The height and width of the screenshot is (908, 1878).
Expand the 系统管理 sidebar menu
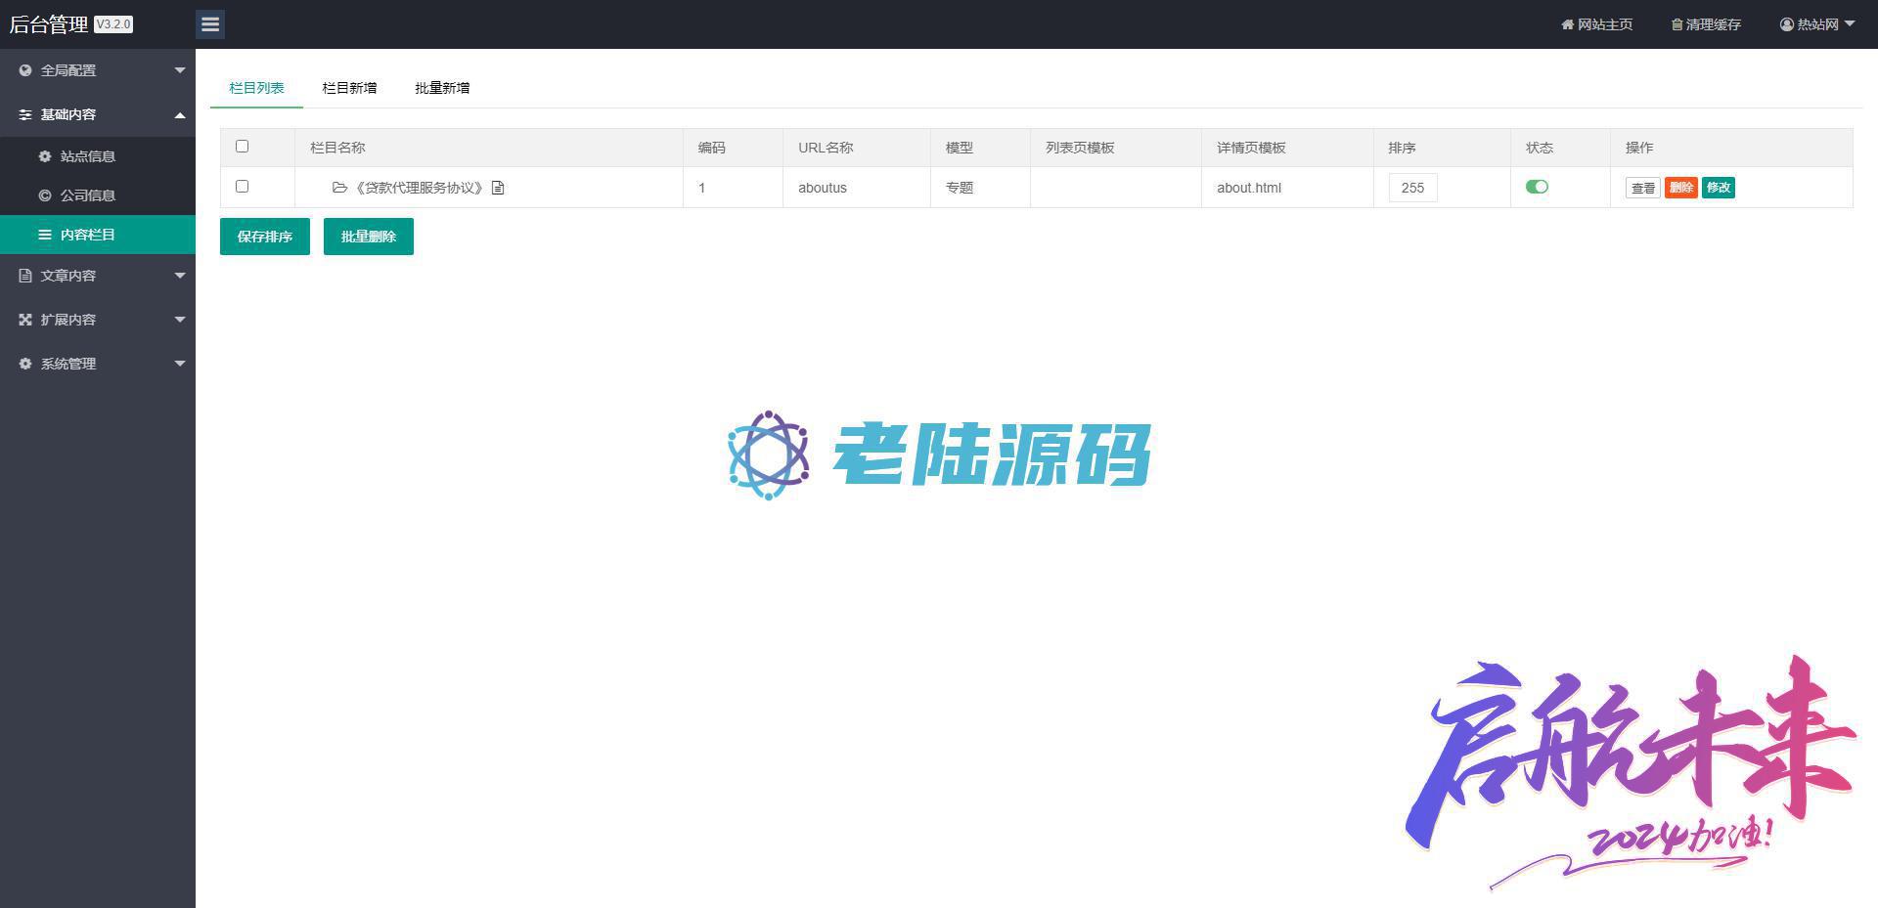(x=98, y=364)
